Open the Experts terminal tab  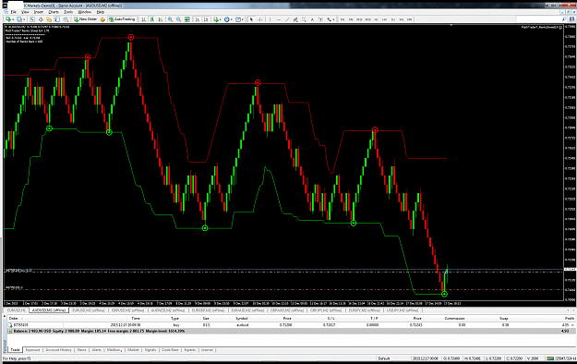190,349
